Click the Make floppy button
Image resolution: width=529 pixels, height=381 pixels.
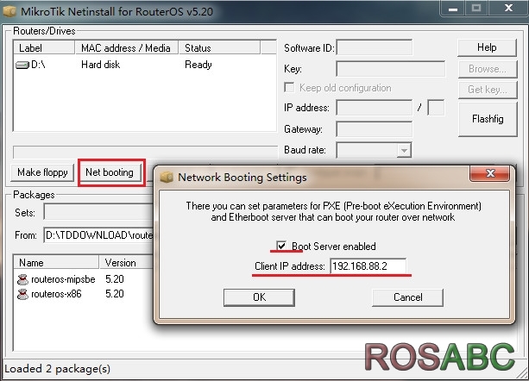[42, 172]
